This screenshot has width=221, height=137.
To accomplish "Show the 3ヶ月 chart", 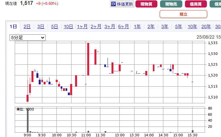I will click(110, 26).
